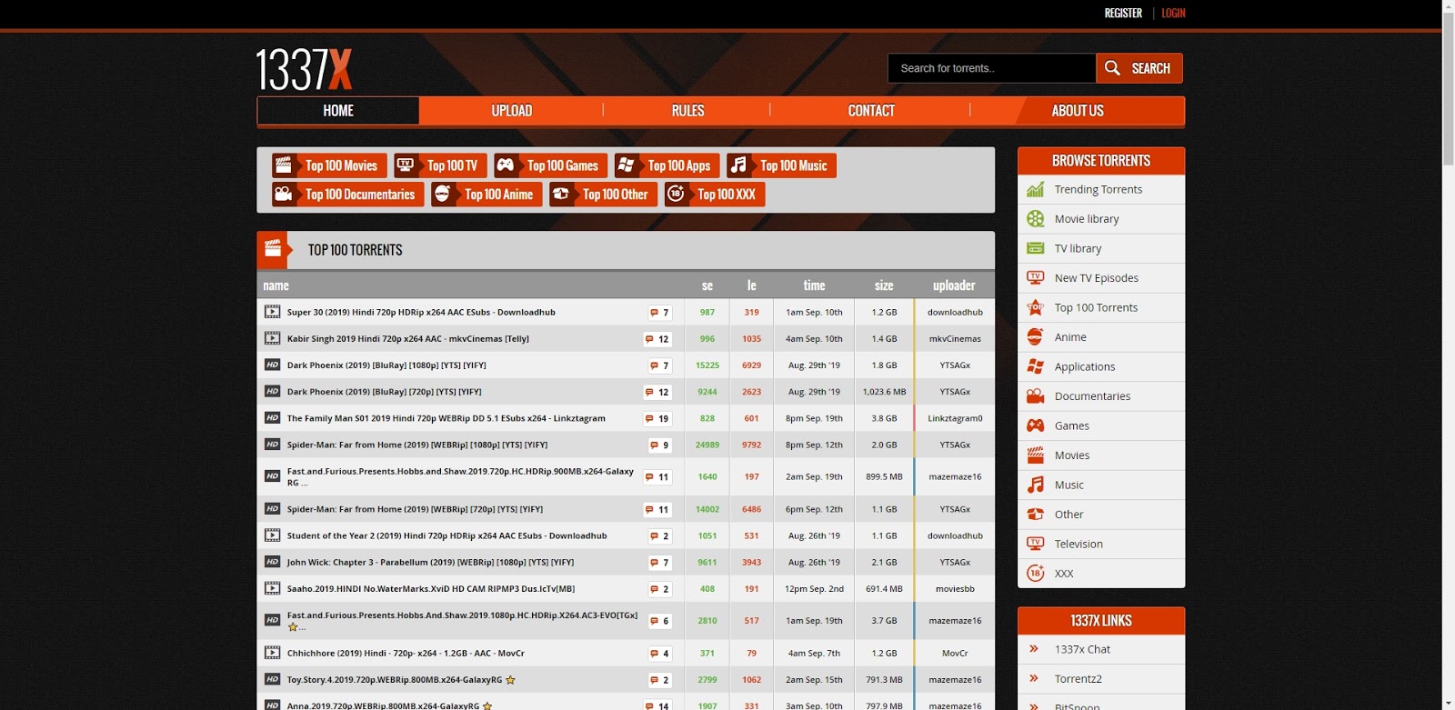Open Top 100 Games gamepad icon

pyautogui.click(x=506, y=165)
